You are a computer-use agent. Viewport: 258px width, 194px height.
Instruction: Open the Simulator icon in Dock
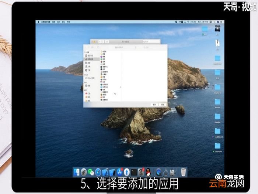112,173
